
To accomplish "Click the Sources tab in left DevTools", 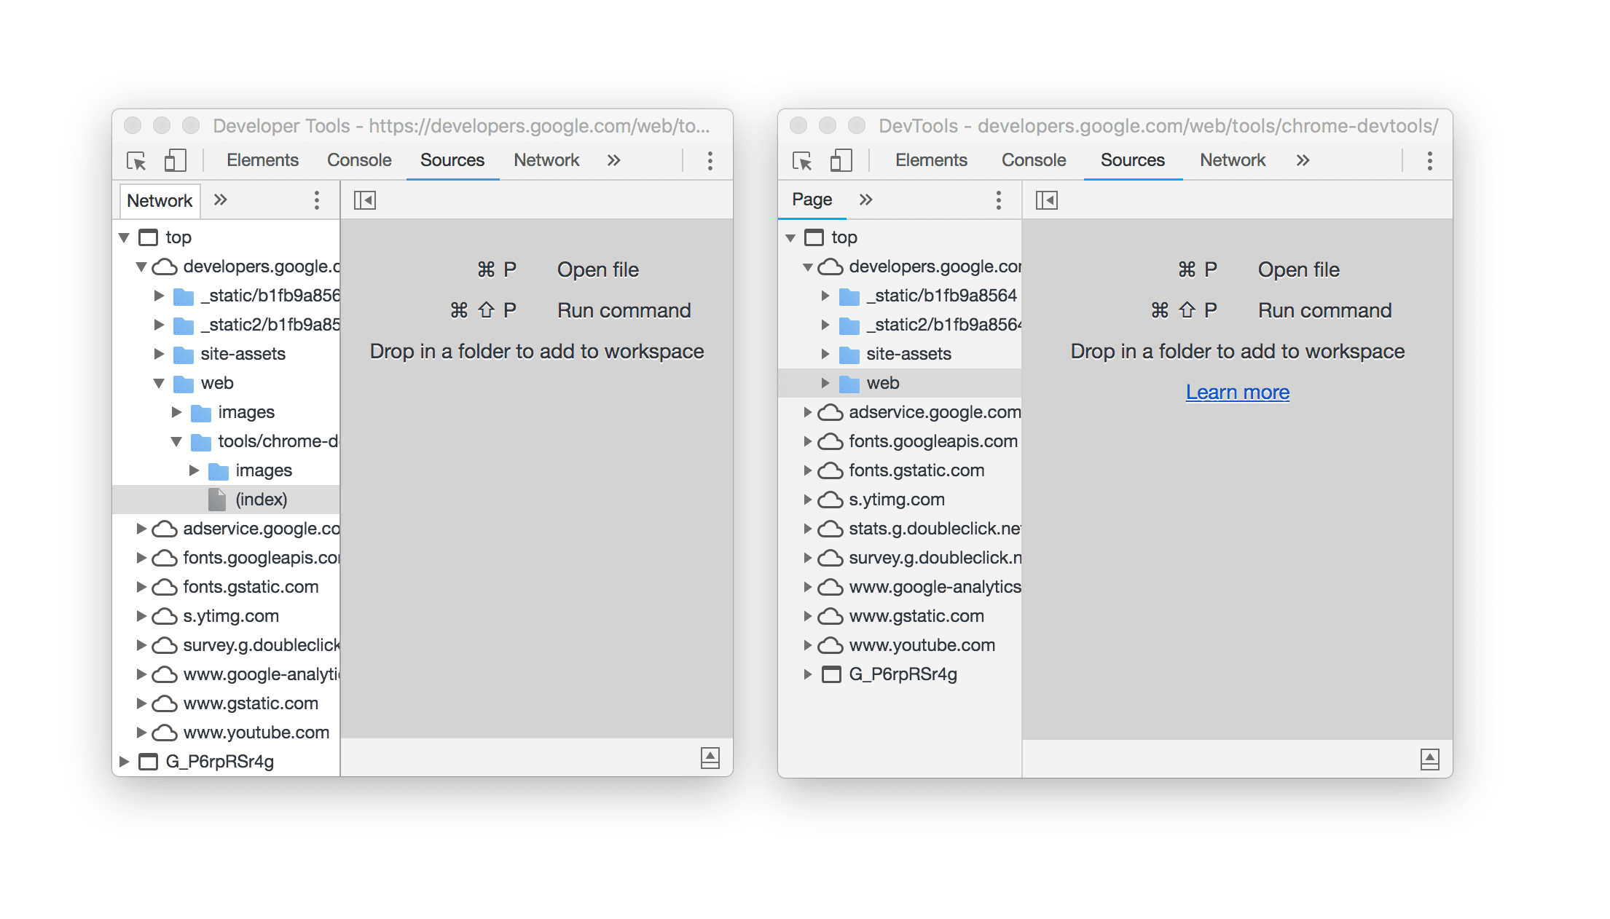I will point(451,160).
